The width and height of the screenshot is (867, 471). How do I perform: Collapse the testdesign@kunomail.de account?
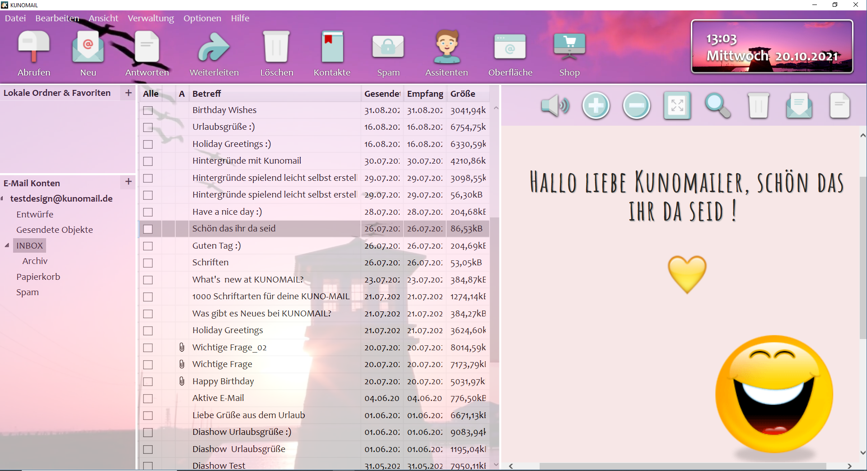[x=2, y=198]
